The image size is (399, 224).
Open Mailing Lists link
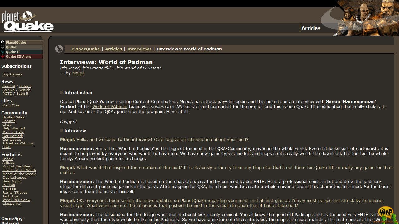pyautogui.click(x=13, y=132)
